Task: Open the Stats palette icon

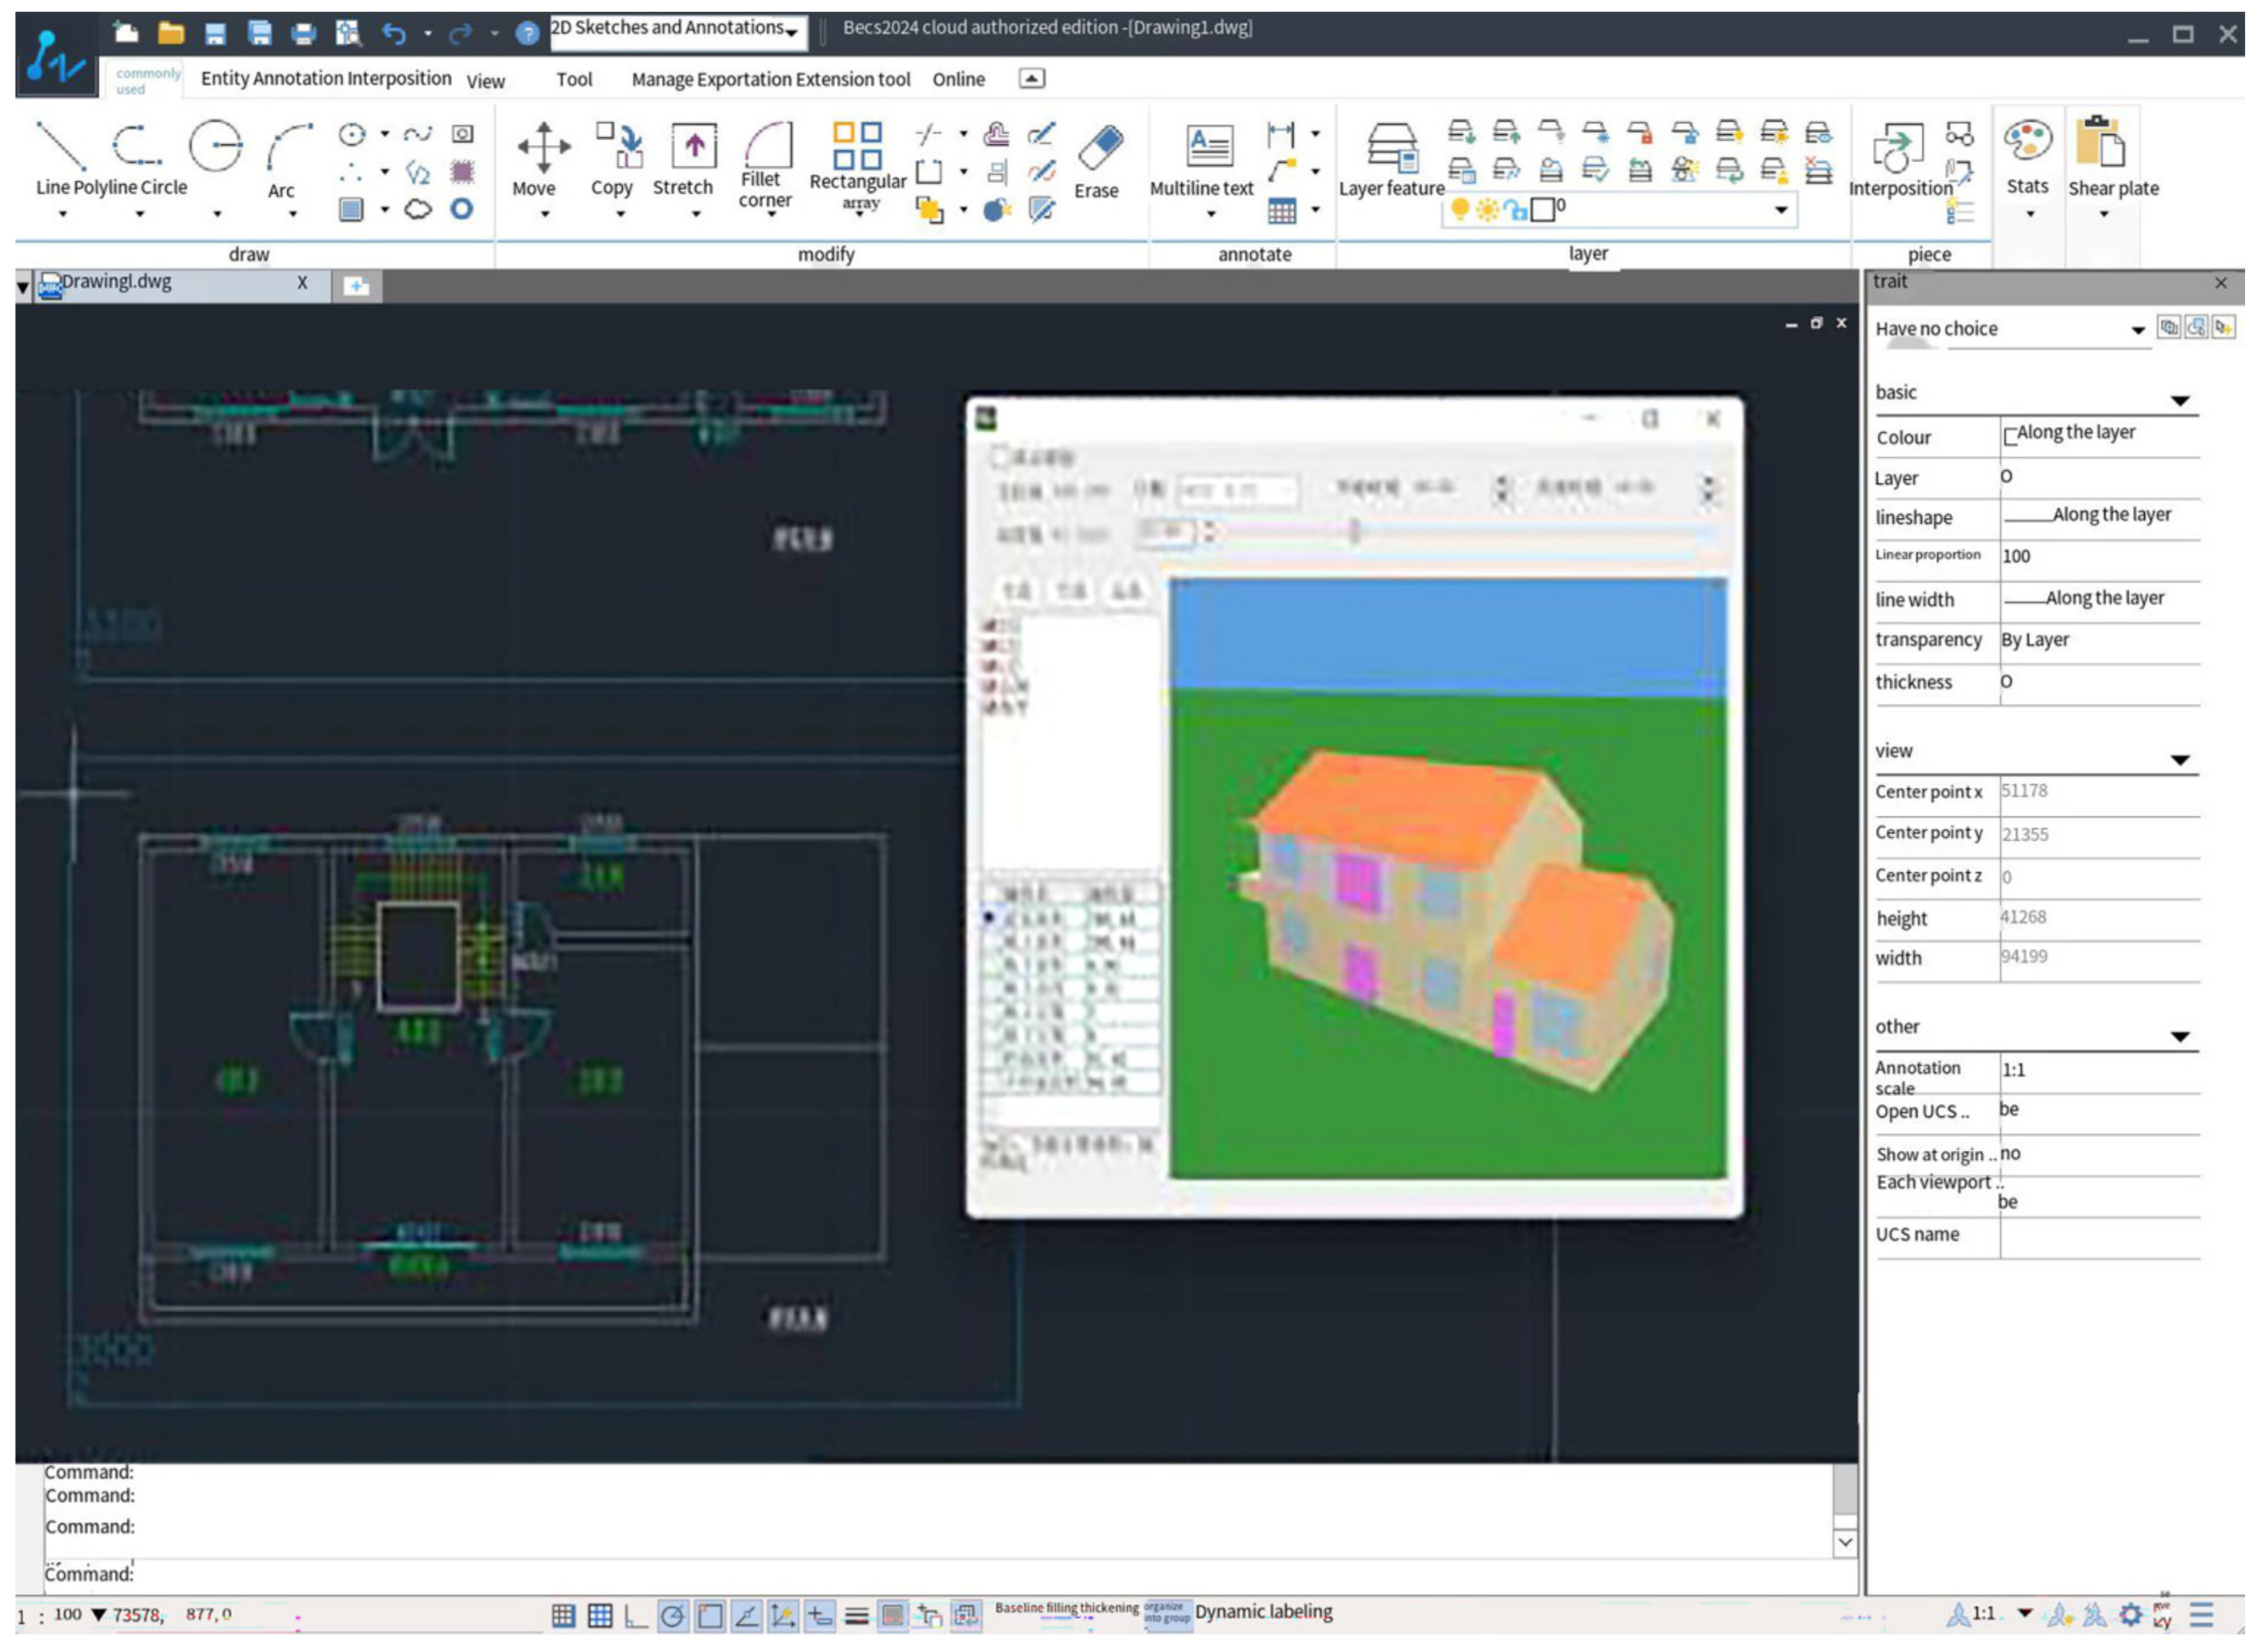Action: 2028,140
